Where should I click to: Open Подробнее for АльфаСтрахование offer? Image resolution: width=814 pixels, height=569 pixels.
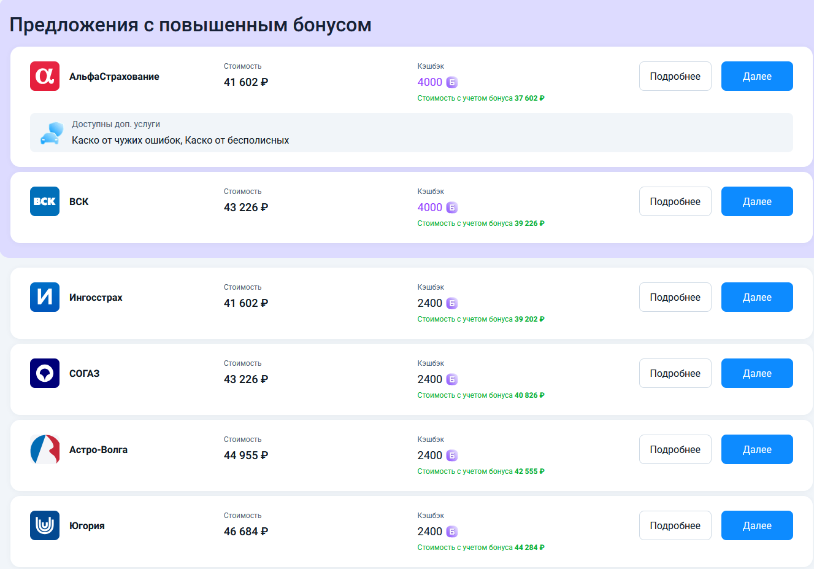(x=675, y=76)
